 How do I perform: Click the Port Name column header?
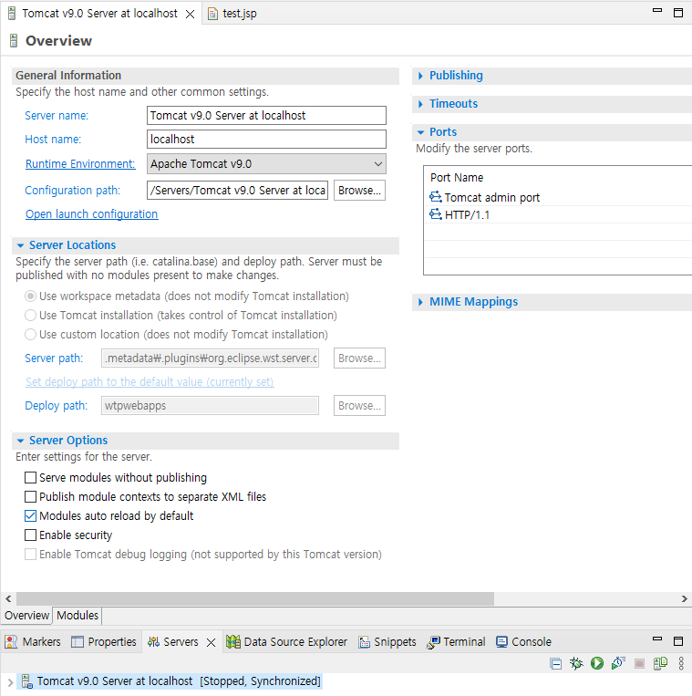[x=457, y=178]
